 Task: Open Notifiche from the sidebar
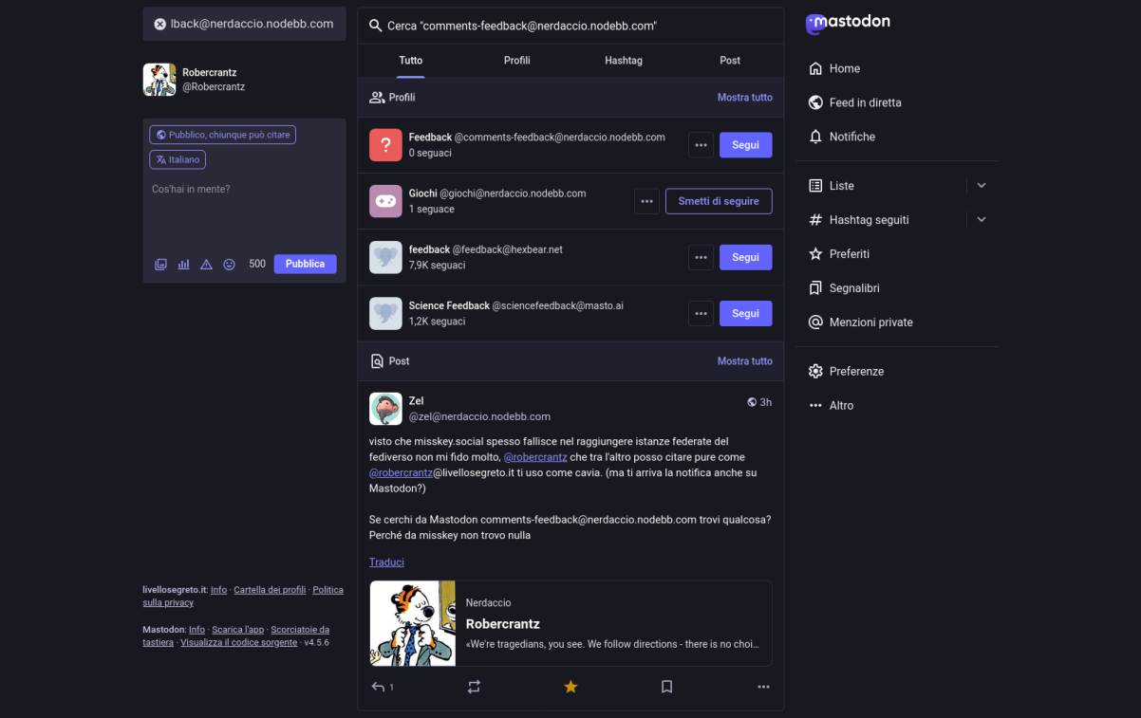(x=851, y=137)
